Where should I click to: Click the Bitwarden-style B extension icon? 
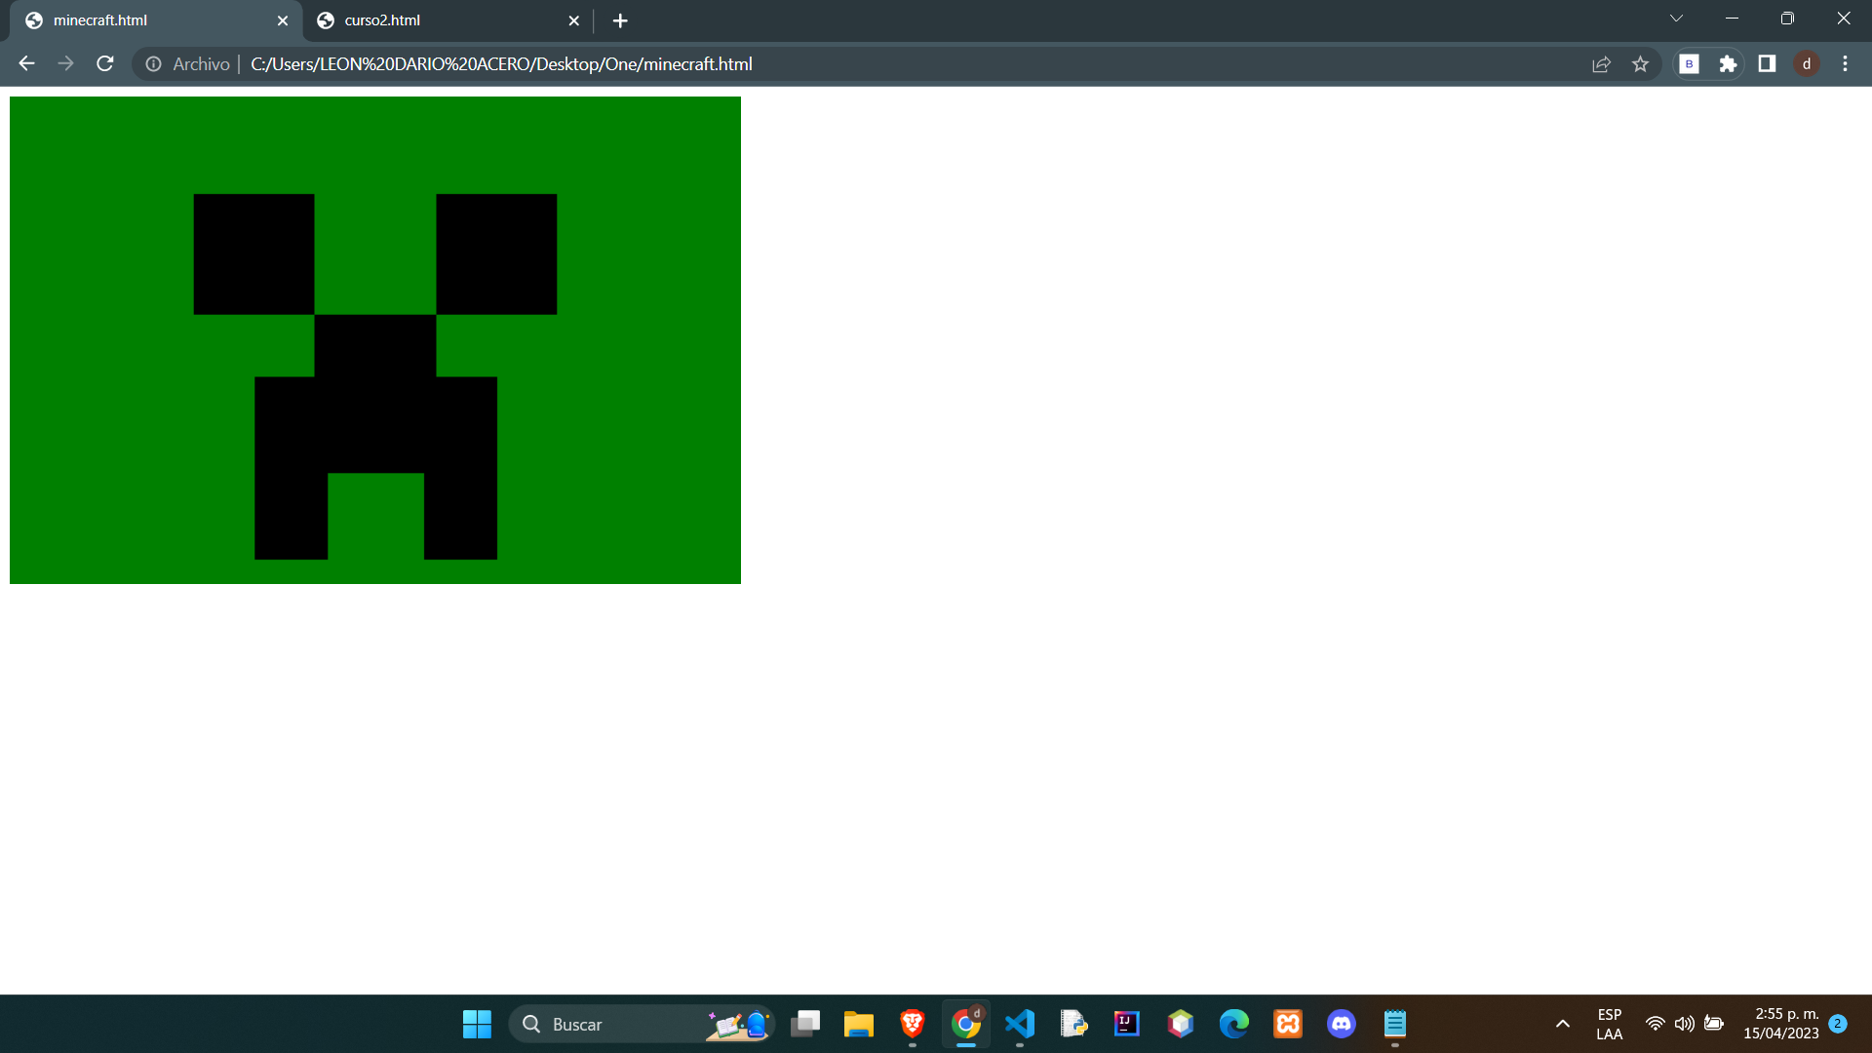[1689, 64]
